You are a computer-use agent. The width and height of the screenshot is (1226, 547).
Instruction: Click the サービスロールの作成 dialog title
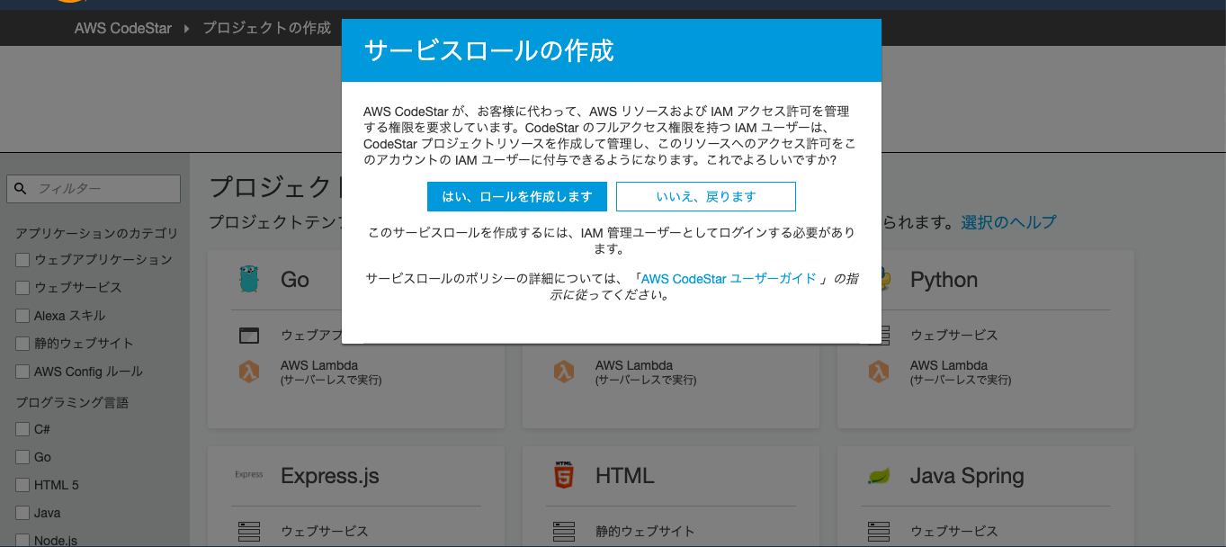pos(488,50)
